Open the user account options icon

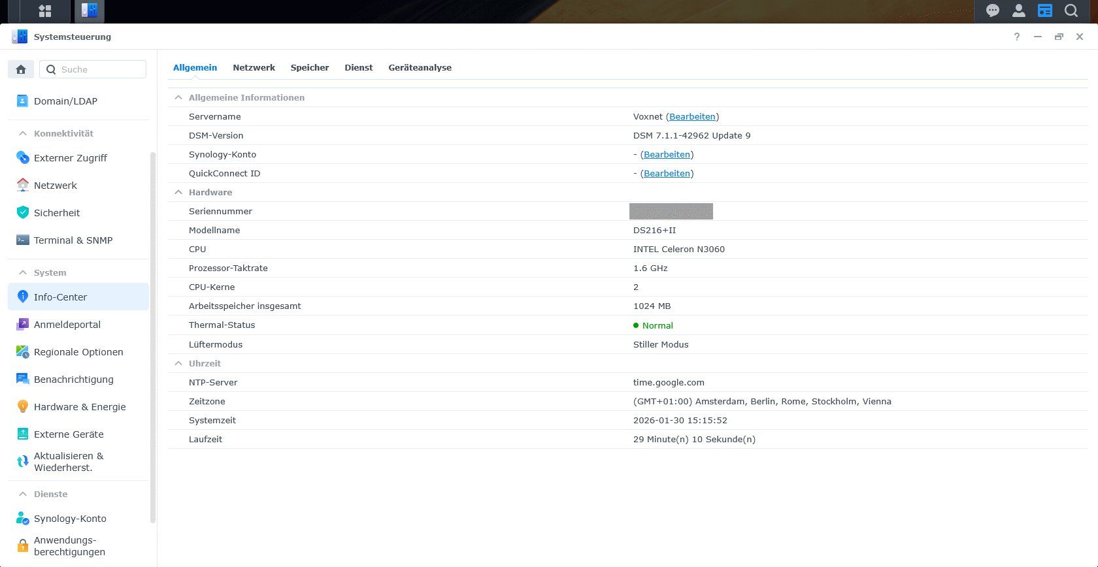click(1019, 11)
